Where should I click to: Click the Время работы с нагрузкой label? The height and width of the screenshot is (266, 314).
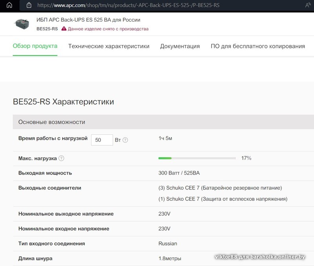pos(53,138)
